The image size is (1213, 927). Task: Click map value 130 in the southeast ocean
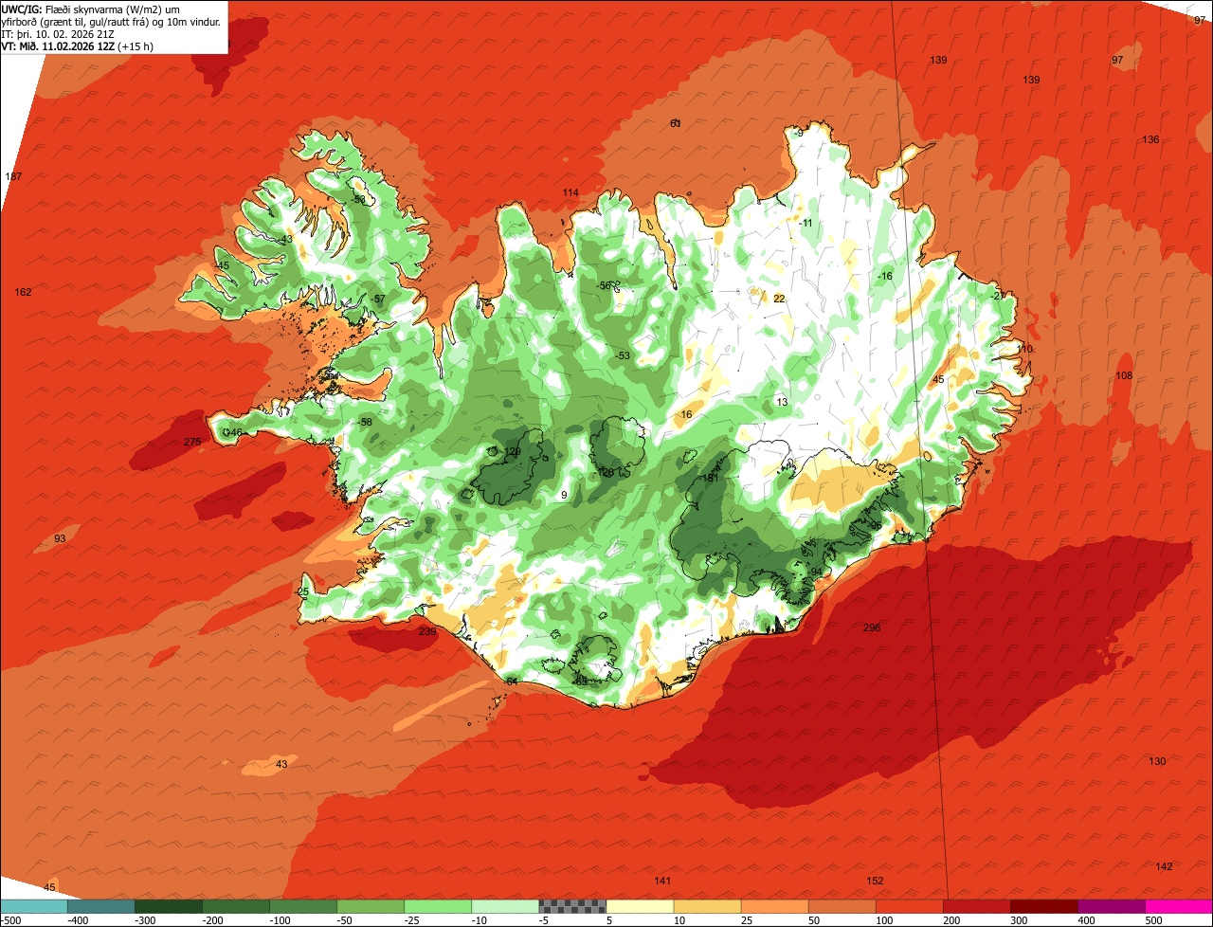[1157, 761]
